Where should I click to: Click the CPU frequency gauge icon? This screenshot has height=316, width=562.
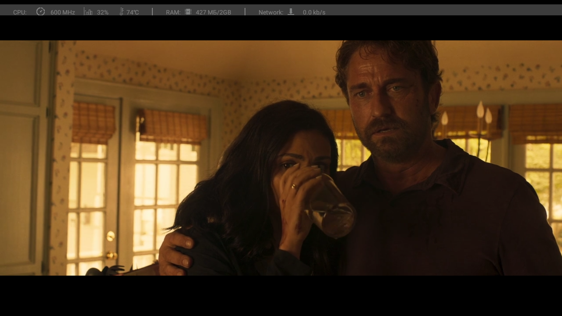(x=40, y=12)
